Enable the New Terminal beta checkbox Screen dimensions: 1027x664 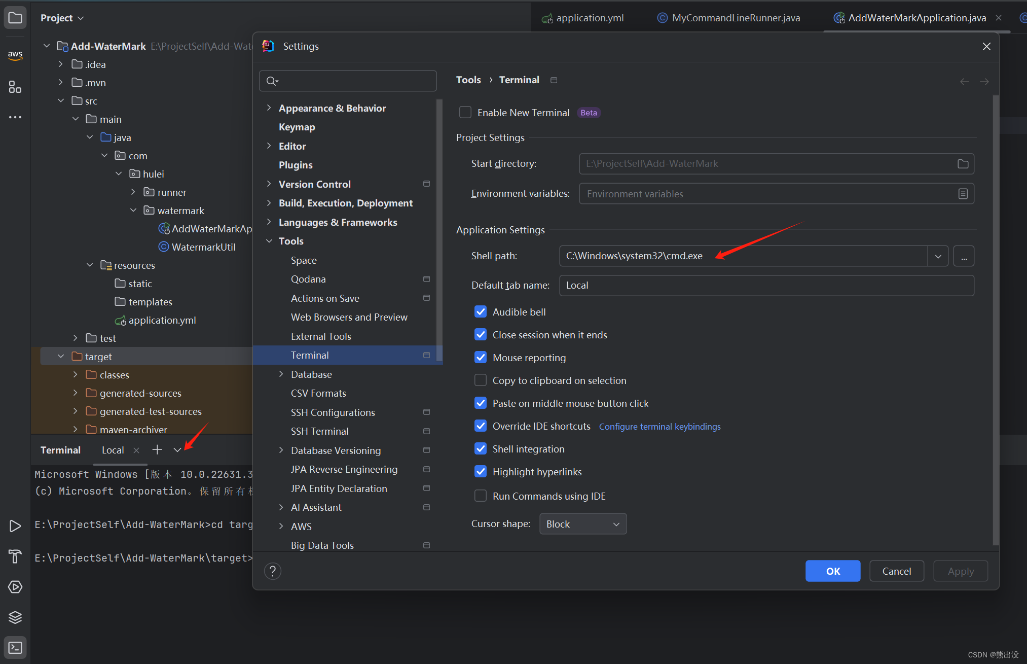(x=465, y=113)
